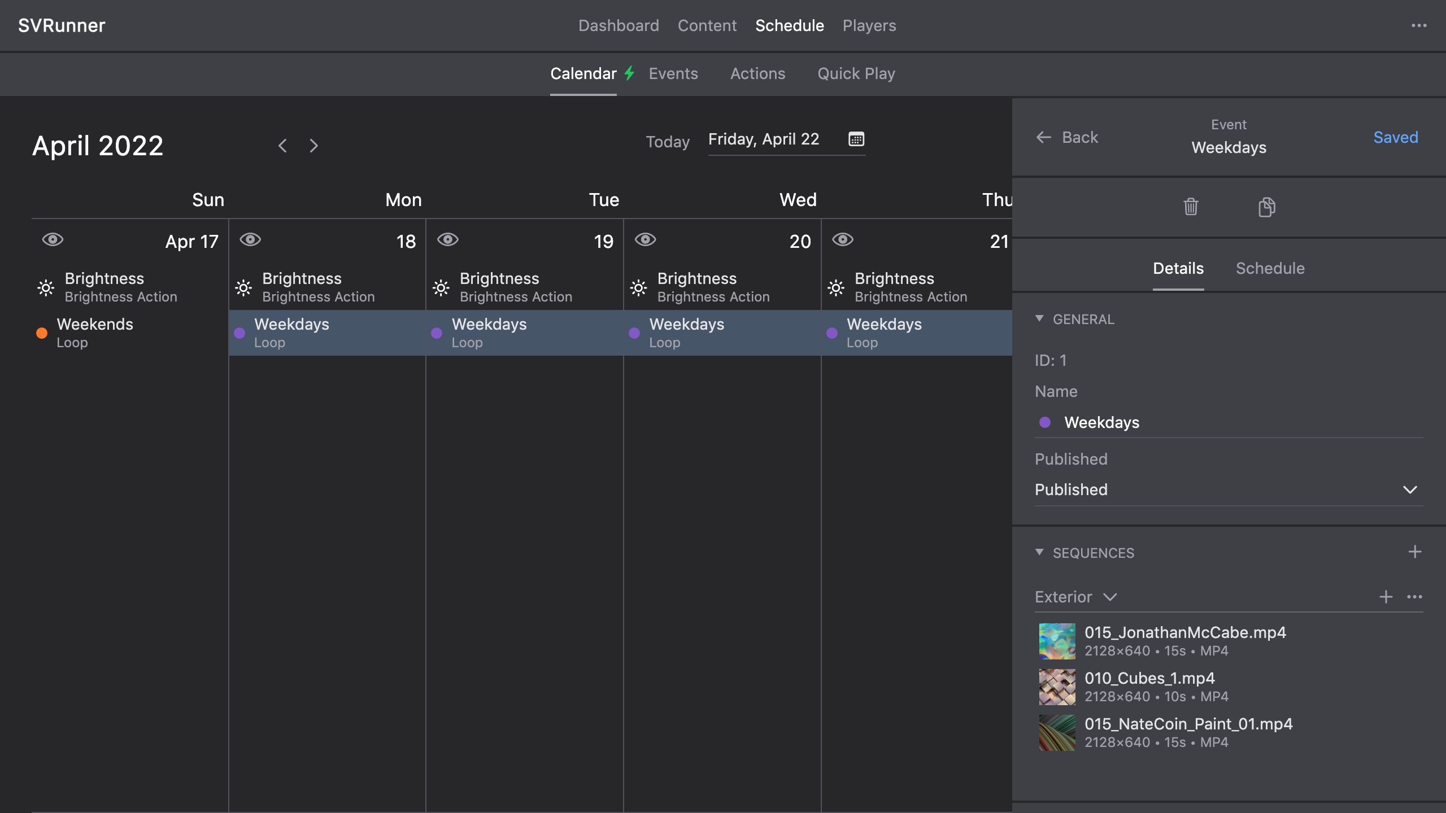The image size is (1446, 813).
Task: Add content to the Exterior sequence
Action: pyautogui.click(x=1386, y=597)
